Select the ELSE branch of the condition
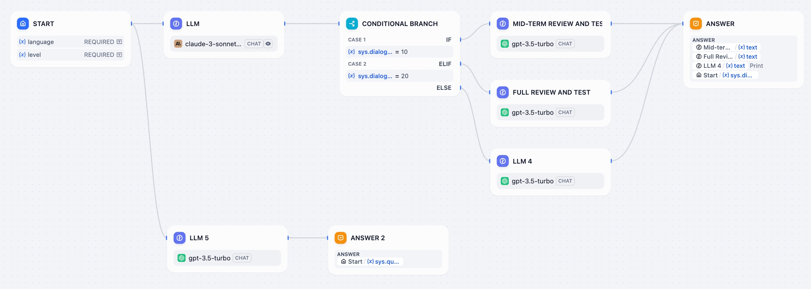Image resolution: width=811 pixels, height=289 pixels. (444, 88)
